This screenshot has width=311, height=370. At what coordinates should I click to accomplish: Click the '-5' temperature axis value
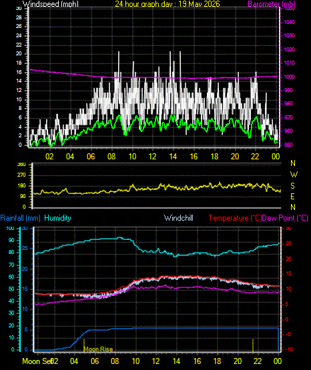click(288, 335)
